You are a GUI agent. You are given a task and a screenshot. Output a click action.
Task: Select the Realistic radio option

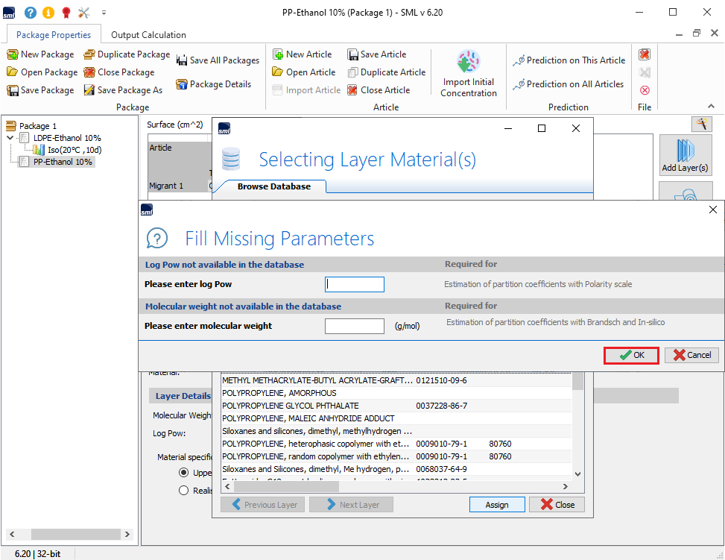(184, 490)
